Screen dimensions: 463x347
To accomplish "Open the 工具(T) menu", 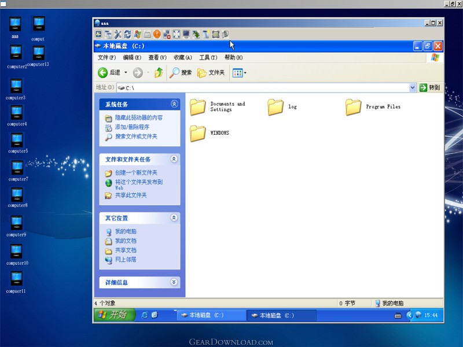I will (x=208, y=57).
